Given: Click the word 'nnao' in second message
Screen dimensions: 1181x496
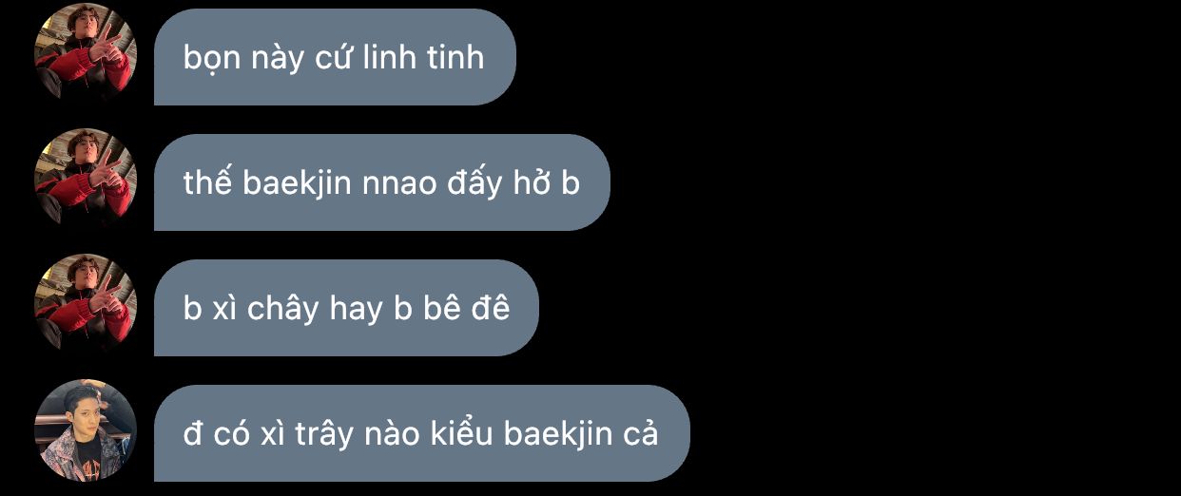Looking at the screenshot, I should (400, 185).
